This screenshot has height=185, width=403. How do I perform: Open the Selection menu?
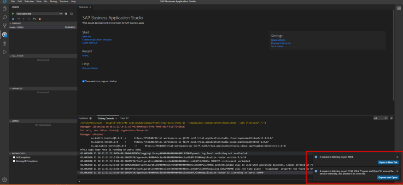tap(29, 1)
